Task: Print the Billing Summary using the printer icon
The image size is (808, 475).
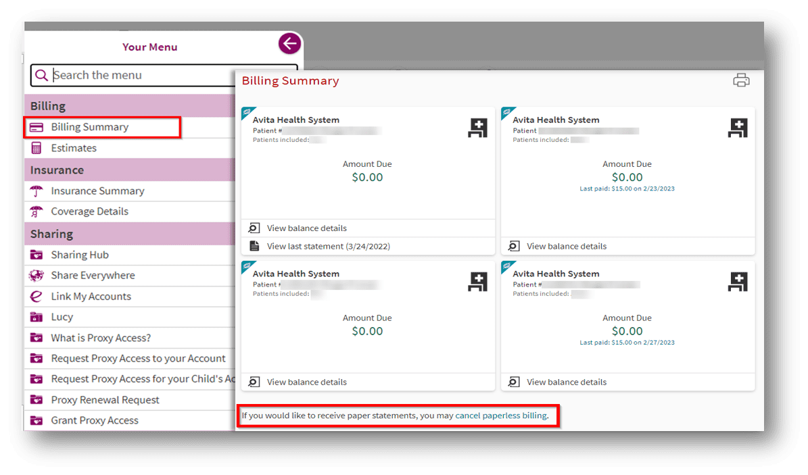Action: [741, 80]
